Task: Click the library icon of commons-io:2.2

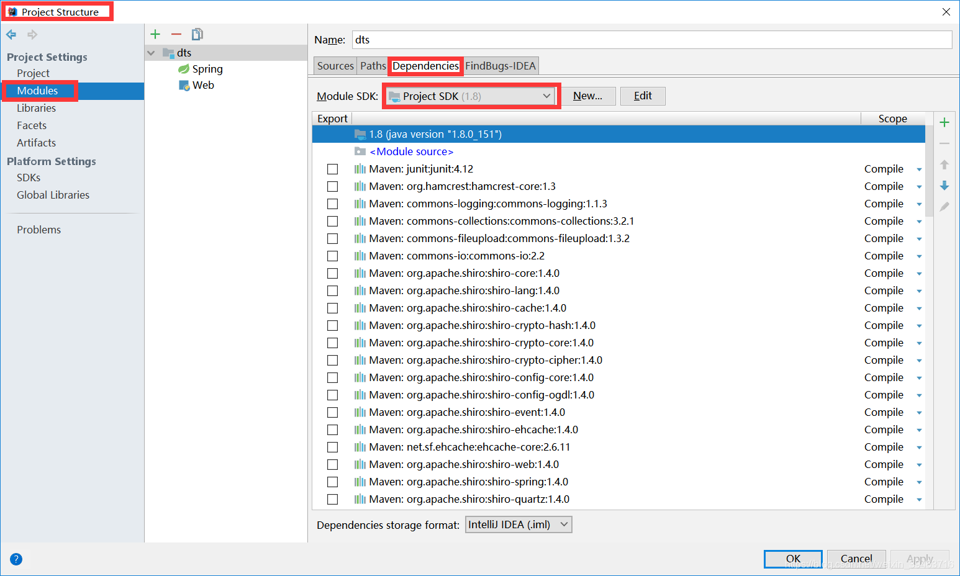Action: click(x=360, y=256)
